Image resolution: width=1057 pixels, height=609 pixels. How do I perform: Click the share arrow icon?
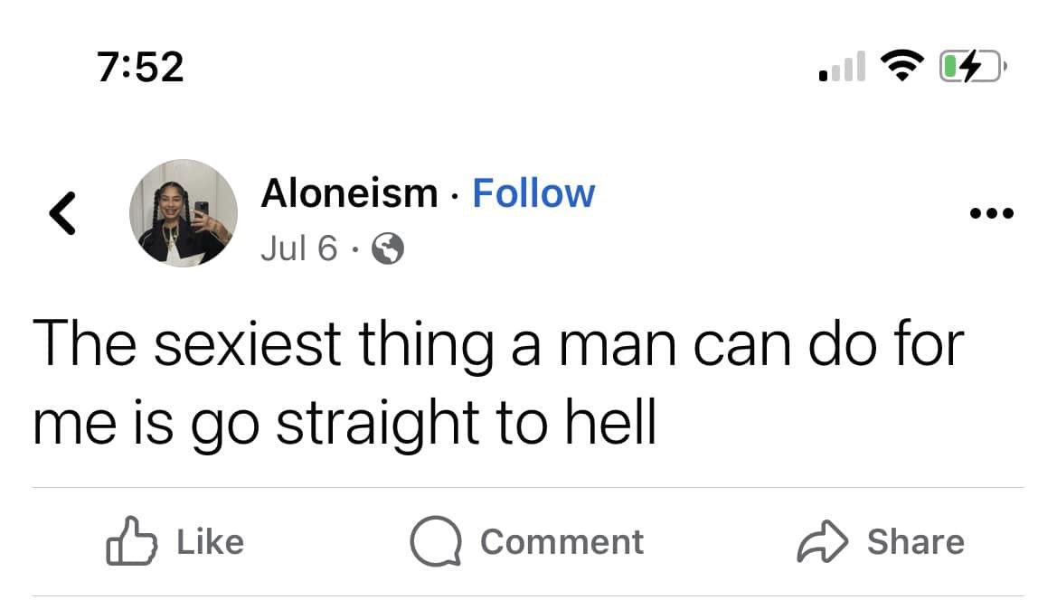(x=823, y=541)
